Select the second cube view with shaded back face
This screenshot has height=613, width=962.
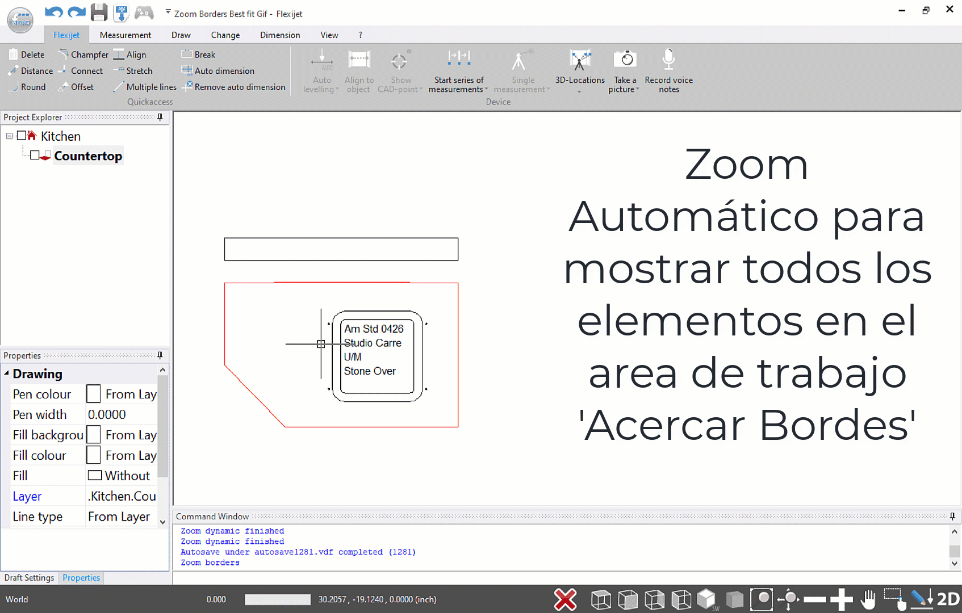click(x=628, y=599)
